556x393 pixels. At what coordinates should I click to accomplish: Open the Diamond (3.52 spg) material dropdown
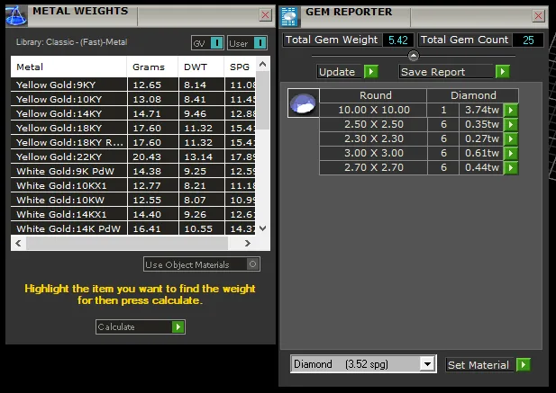[x=427, y=364]
